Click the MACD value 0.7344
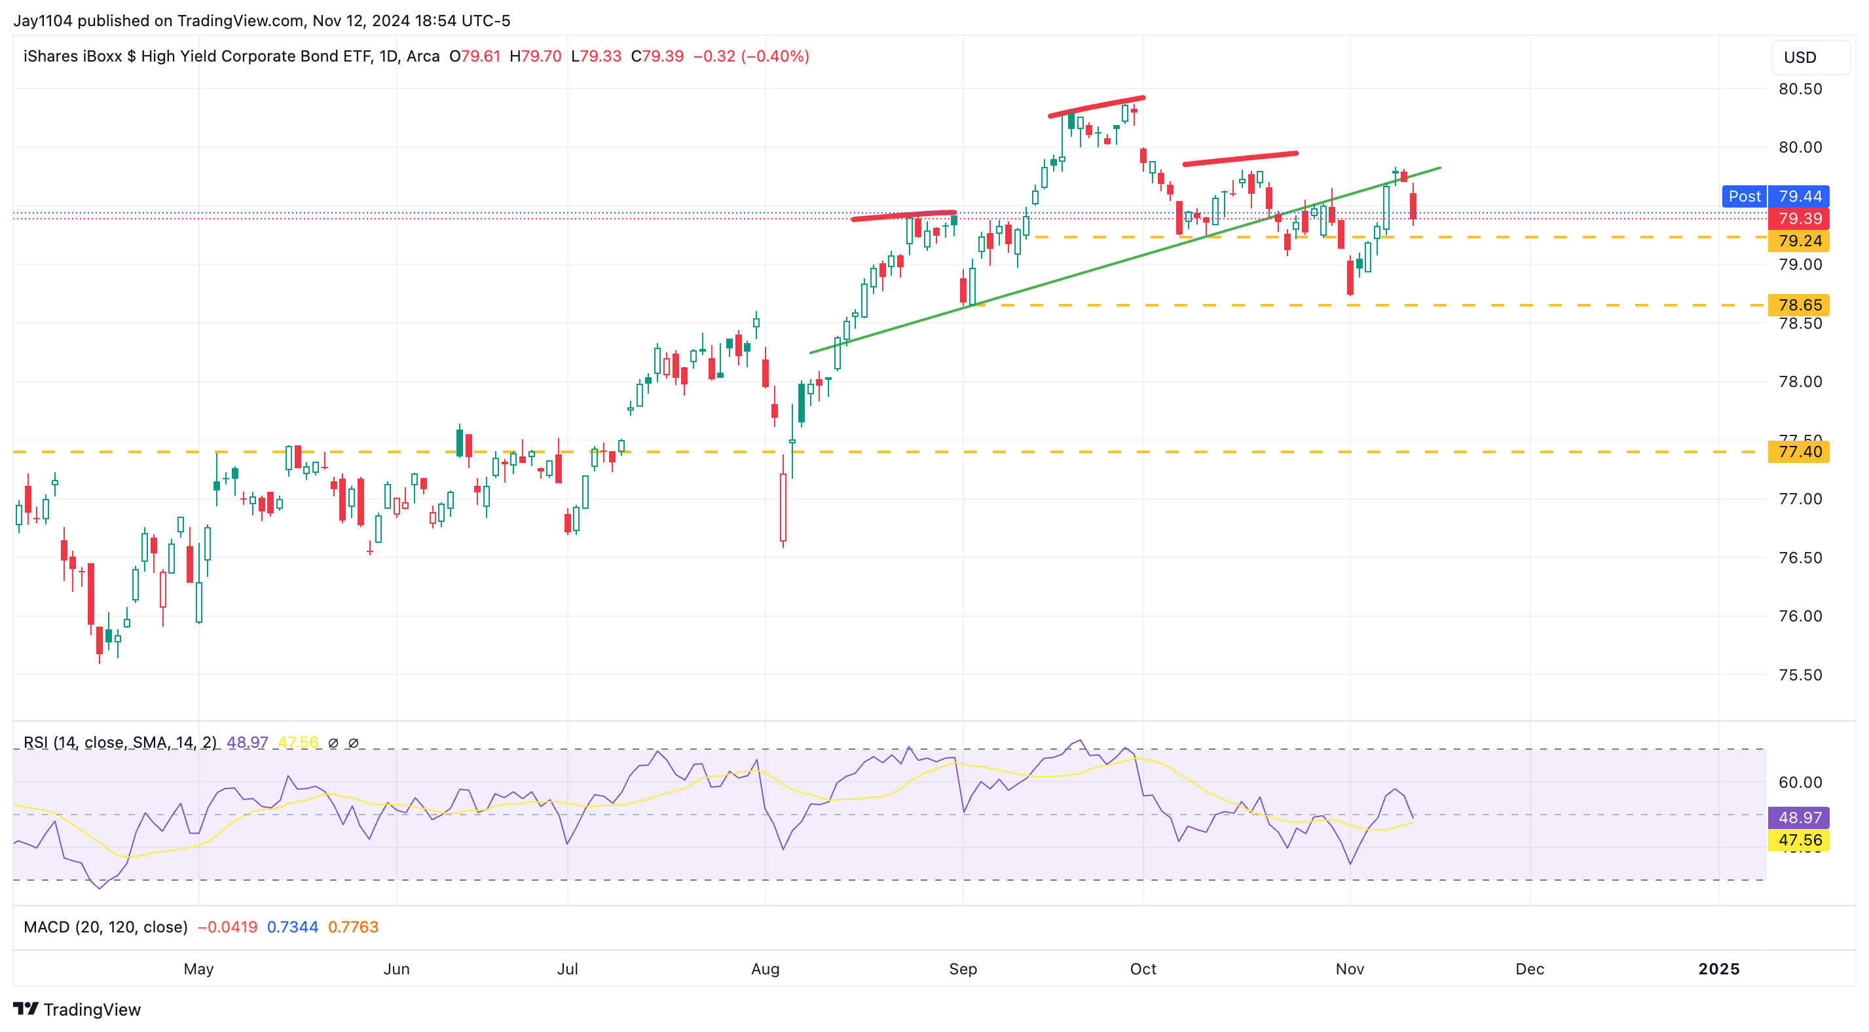Image resolution: width=1869 pixels, height=1032 pixels. pyautogui.click(x=292, y=927)
